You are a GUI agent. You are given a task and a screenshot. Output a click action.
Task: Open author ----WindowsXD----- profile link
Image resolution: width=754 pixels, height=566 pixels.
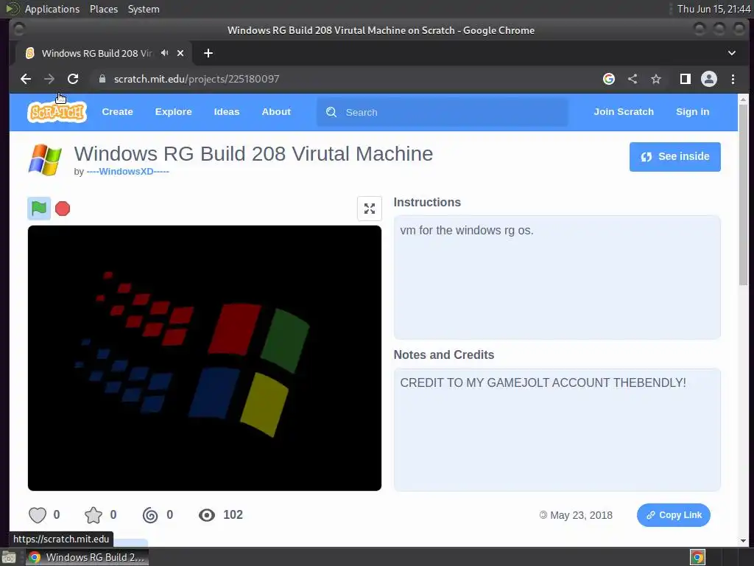point(127,171)
